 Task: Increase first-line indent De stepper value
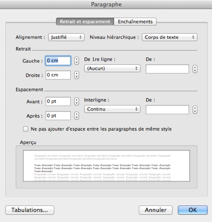click(x=195, y=67)
